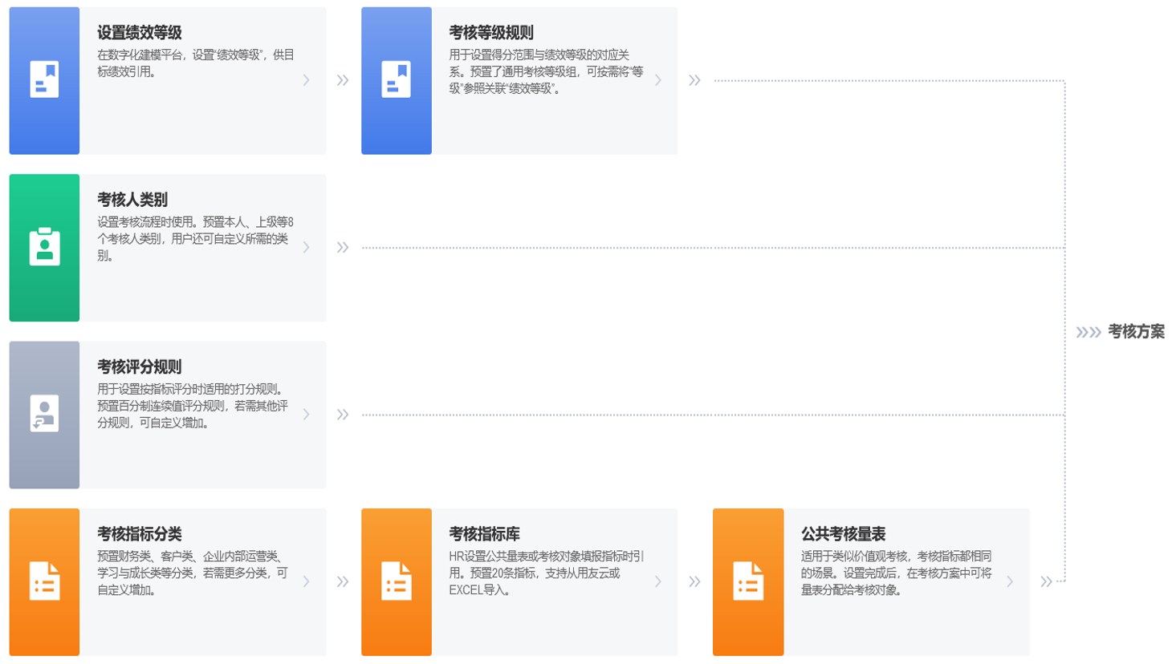Go to 考核指标库 heading

(x=484, y=533)
